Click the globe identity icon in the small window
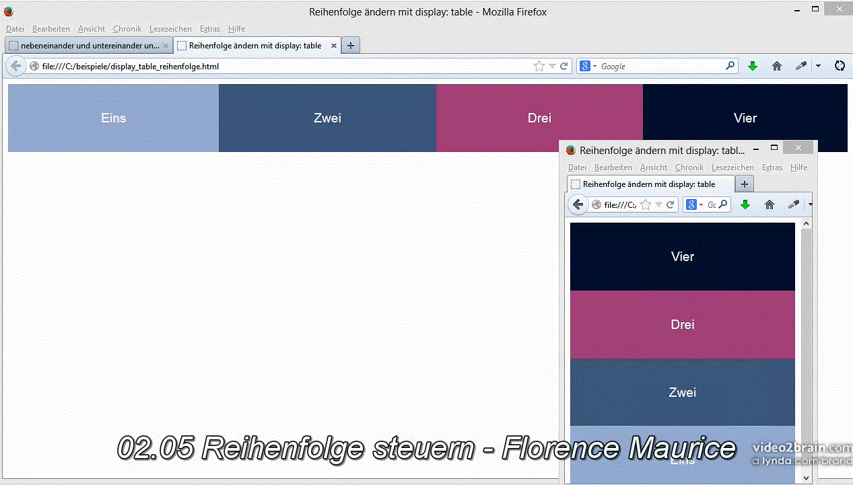The height and width of the screenshot is (485, 853). point(596,204)
